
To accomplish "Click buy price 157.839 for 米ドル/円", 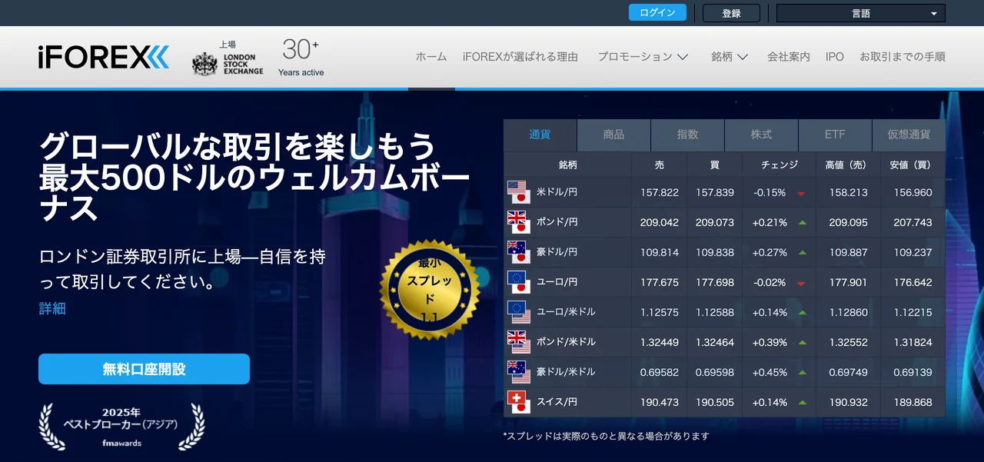I will (715, 192).
